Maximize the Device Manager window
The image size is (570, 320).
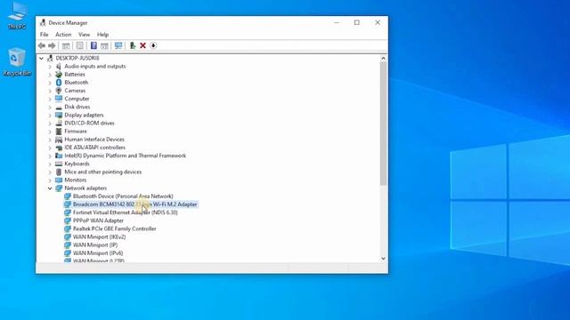(357, 22)
